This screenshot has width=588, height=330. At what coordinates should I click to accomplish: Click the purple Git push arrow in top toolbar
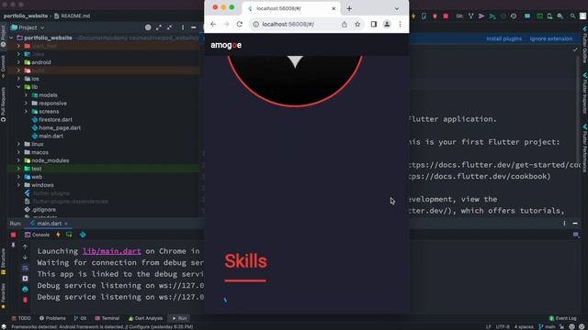(x=481, y=16)
